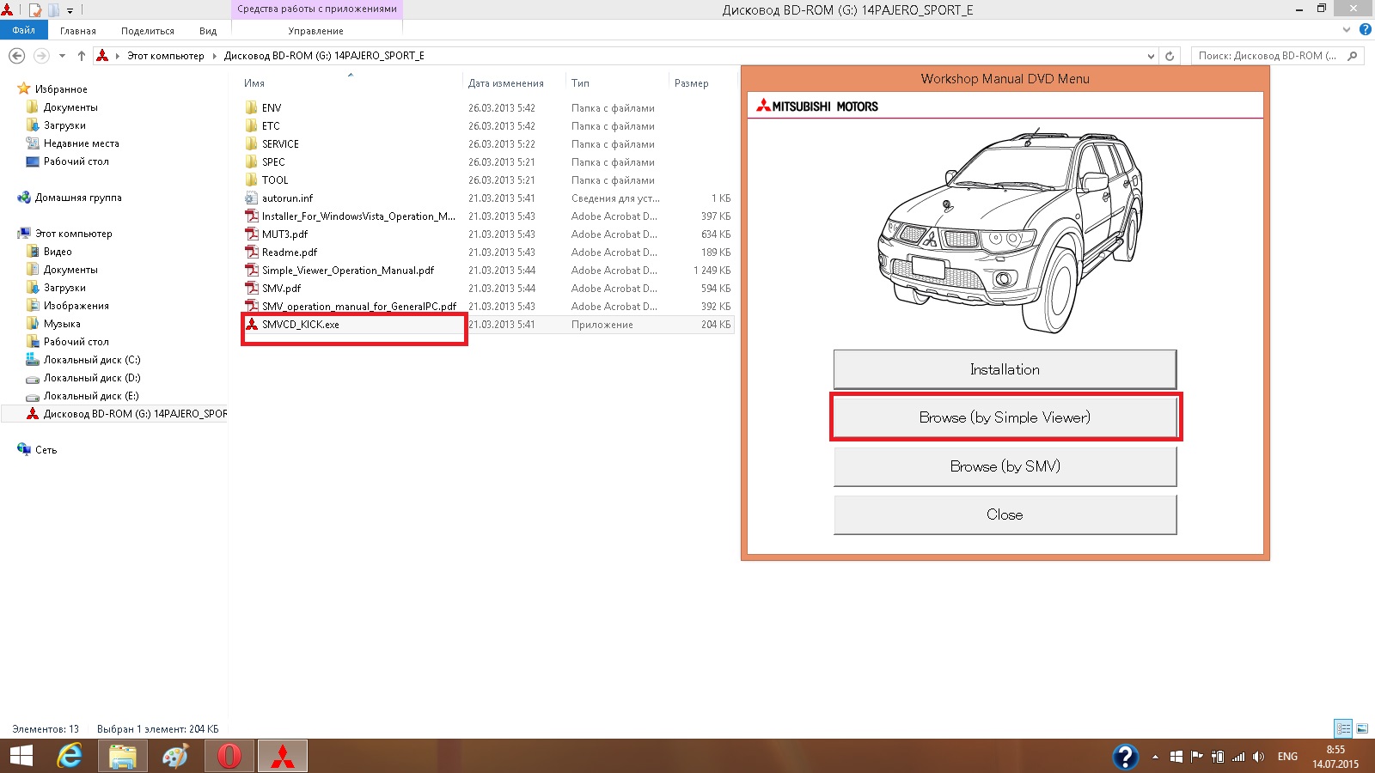This screenshot has width=1375, height=773.
Task: Click the MUT3.pdf file icon
Action: click(x=252, y=234)
